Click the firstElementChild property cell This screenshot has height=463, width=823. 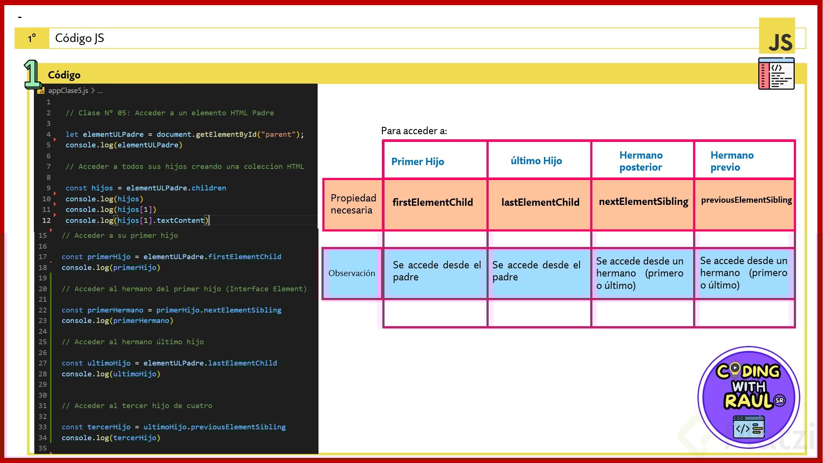point(433,202)
